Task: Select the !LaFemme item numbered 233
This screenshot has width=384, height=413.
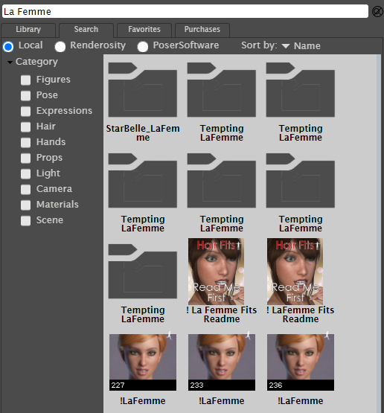Action: pyautogui.click(x=222, y=362)
